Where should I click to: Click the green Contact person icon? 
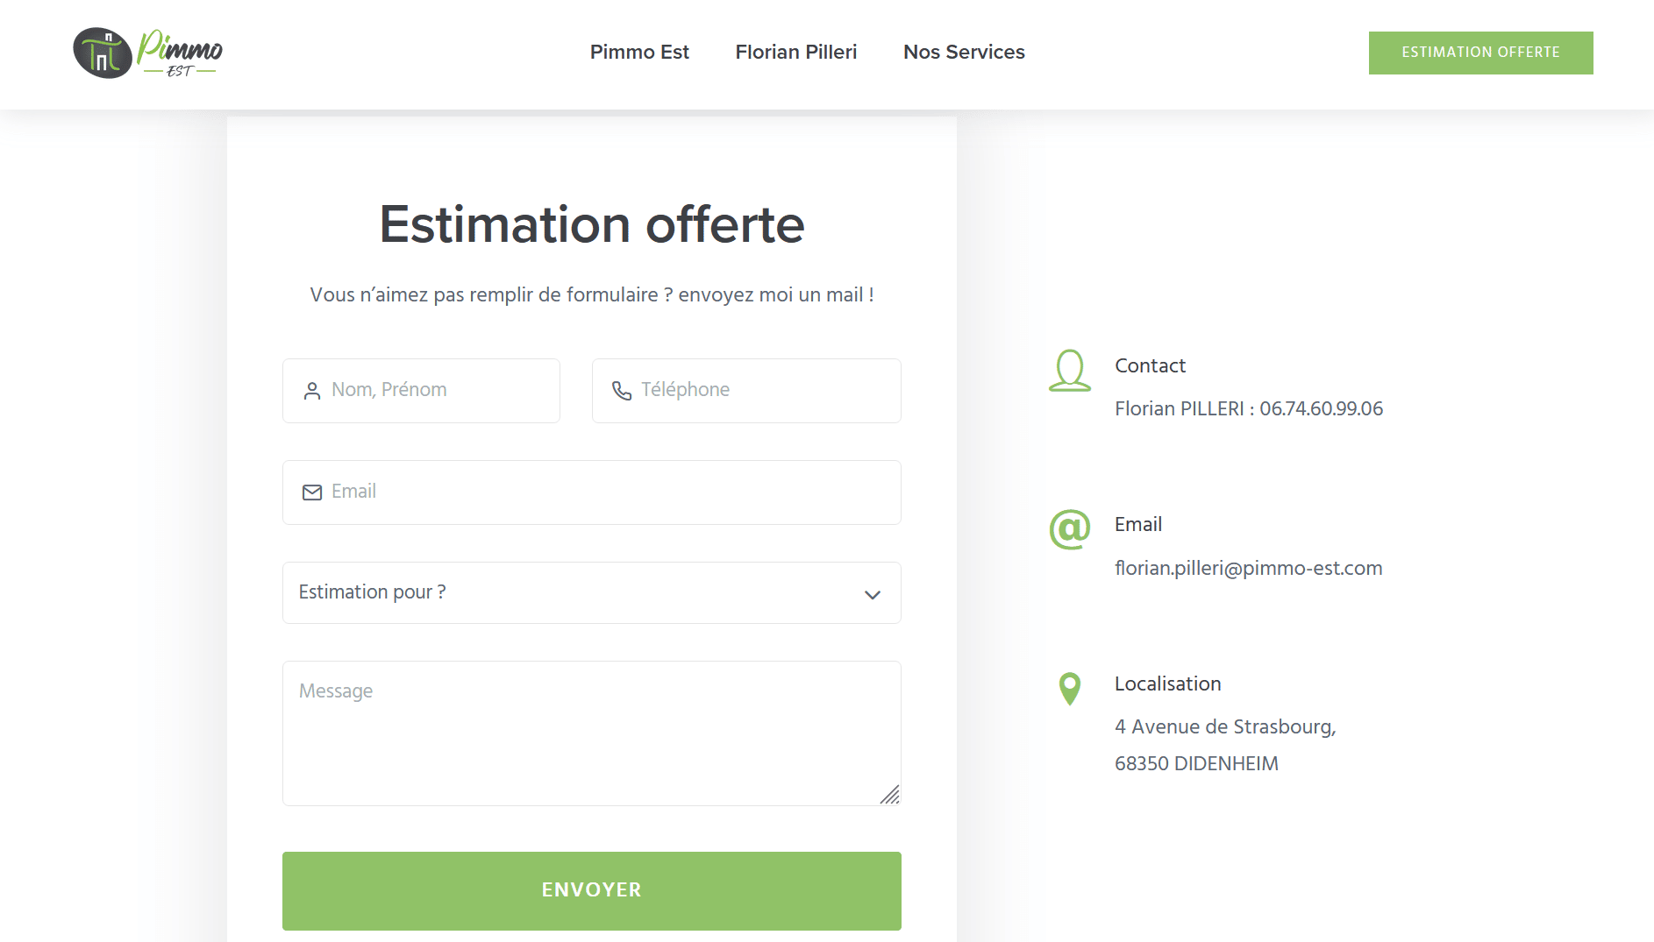pyautogui.click(x=1070, y=371)
